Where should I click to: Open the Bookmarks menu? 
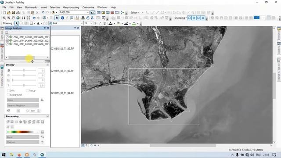pyautogui.click(x=31, y=7)
